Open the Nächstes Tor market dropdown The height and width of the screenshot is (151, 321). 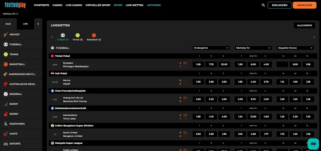(x=253, y=48)
